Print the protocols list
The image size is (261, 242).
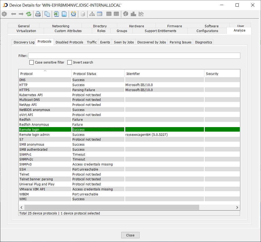click(x=38, y=14)
